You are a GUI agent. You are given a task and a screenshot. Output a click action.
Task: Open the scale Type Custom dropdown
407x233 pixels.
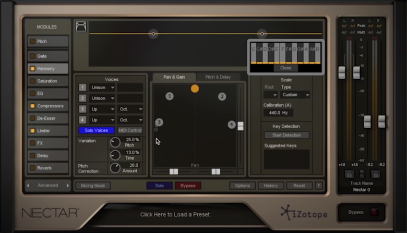(x=295, y=95)
